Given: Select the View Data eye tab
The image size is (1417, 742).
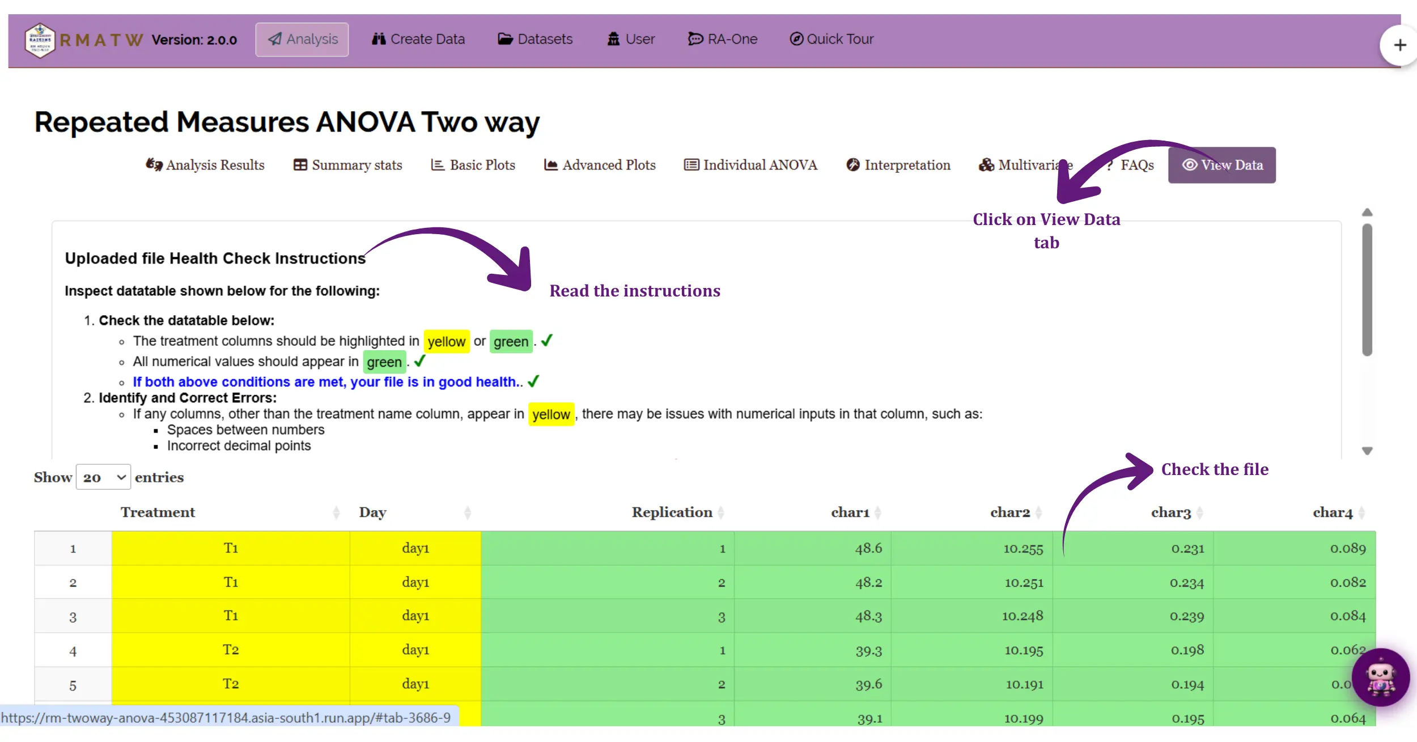Looking at the screenshot, I should [x=1221, y=165].
